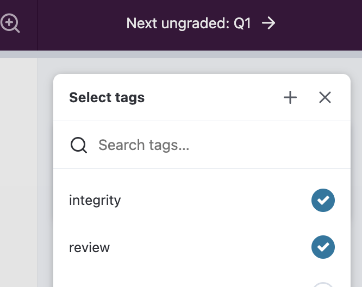Click the right arrow beside Next ungraded
The height and width of the screenshot is (287, 362).
pyautogui.click(x=269, y=23)
